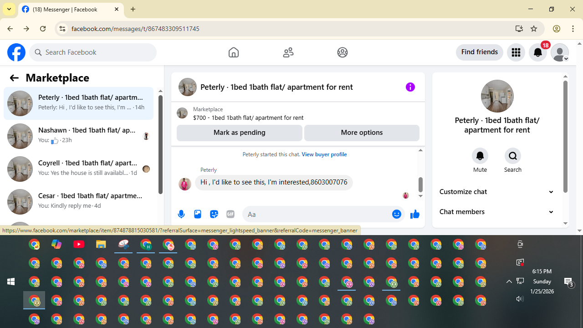Click the listing photo in the details panel
This screenshot has height=328, width=583.
[497, 96]
